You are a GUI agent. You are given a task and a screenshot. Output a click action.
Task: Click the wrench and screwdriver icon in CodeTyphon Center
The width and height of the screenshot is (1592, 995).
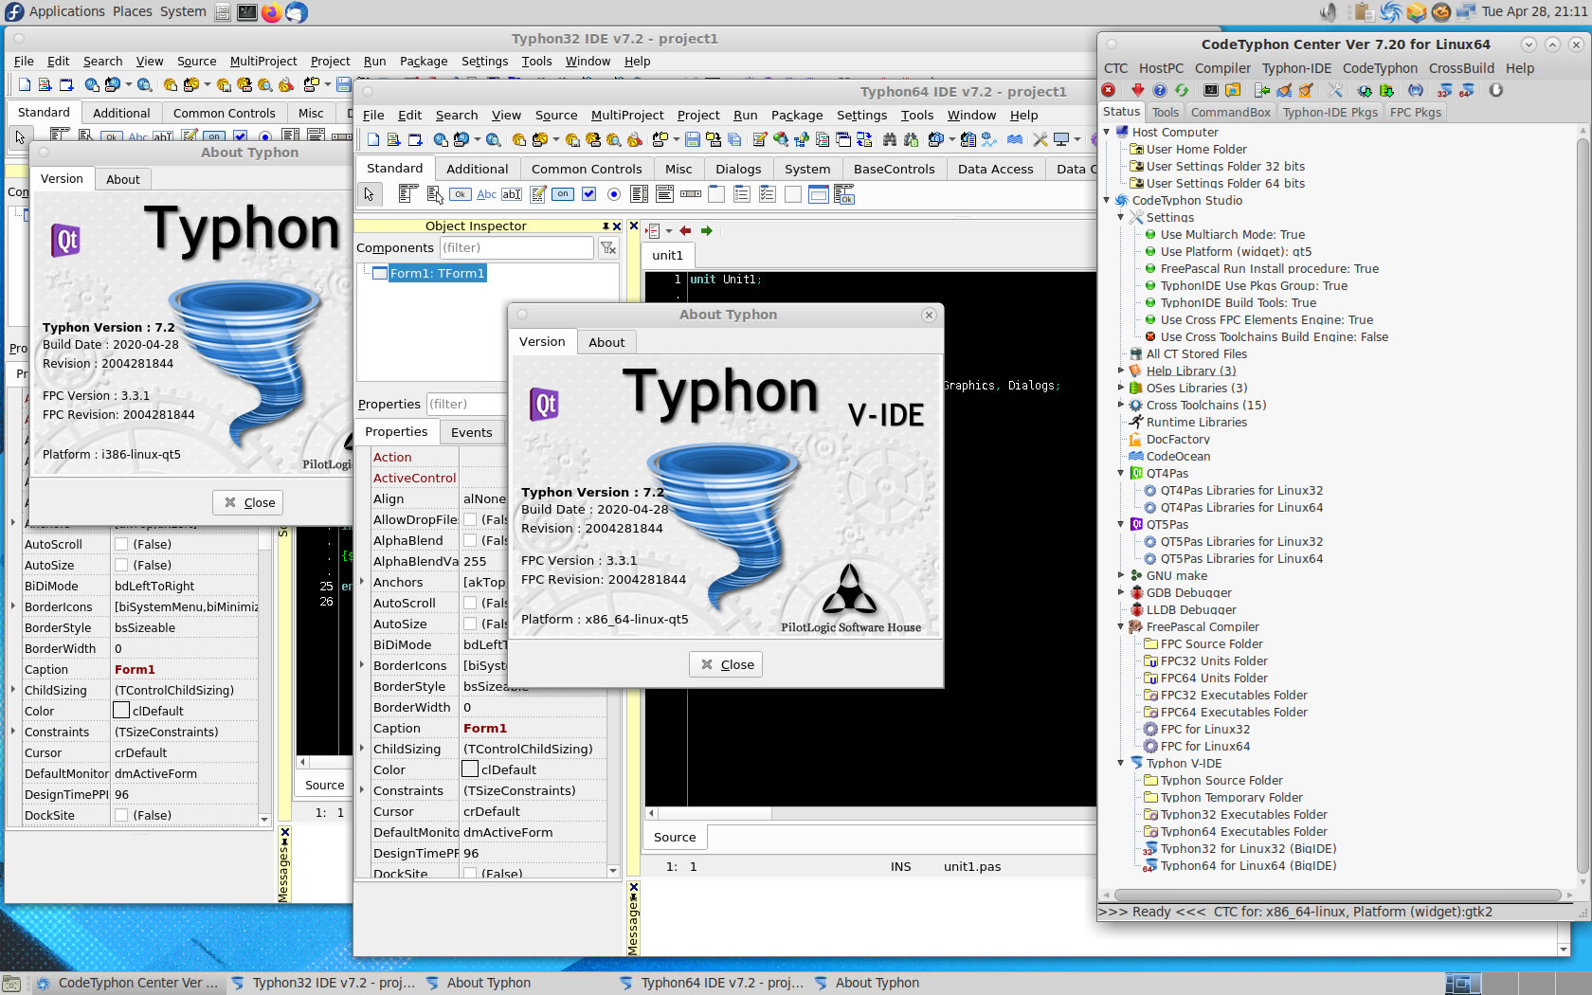1335,90
